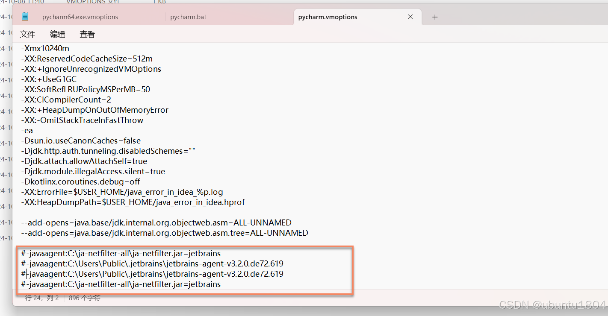Viewport: 608px width, 316px height.
Task: Click the Notepad app icon
Action: point(25,17)
